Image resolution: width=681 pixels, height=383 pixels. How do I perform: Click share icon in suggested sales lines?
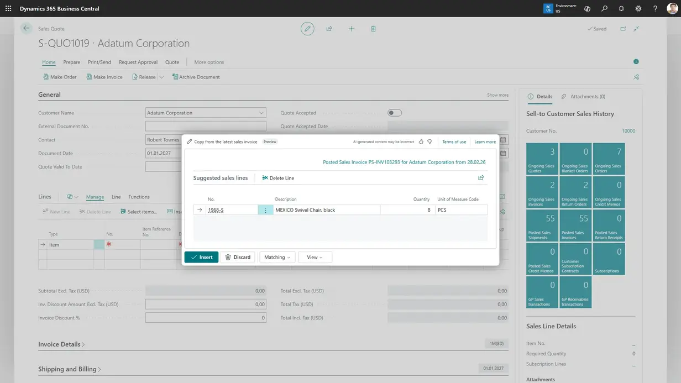481,178
